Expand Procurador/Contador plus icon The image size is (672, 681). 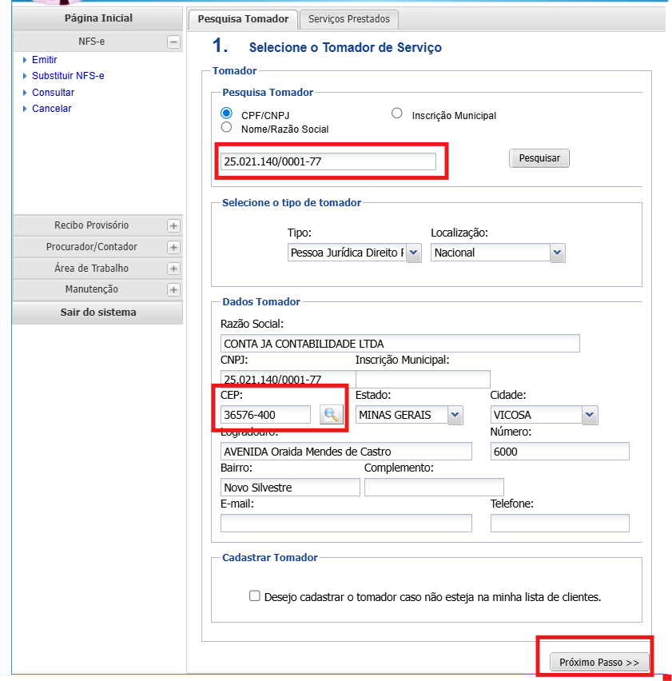click(173, 248)
